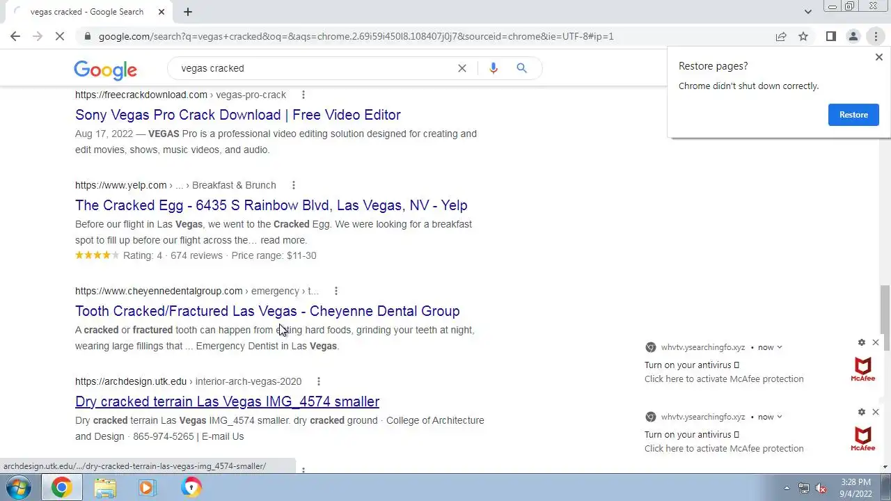
Task: Close the Restore pages popup
Action: (x=878, y=57)
